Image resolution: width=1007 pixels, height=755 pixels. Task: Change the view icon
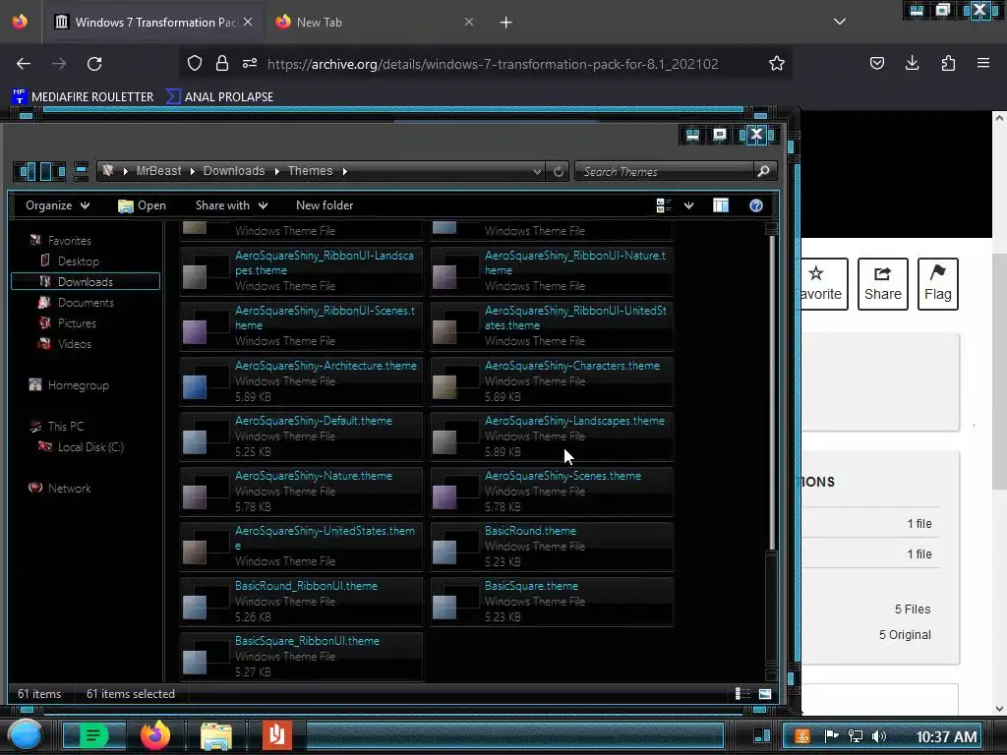coord(664,205)
